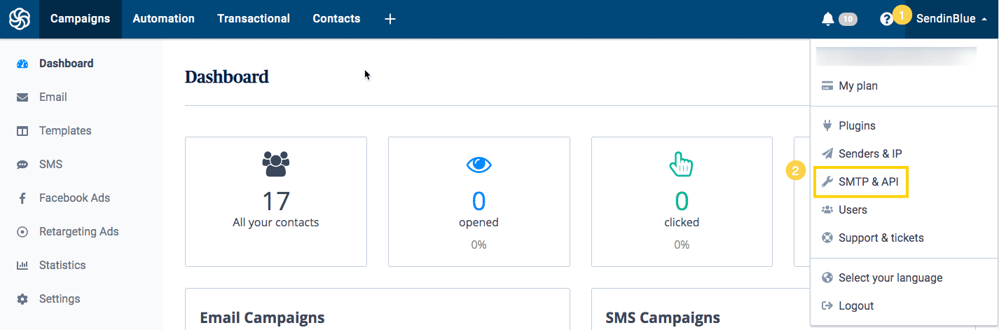Collapse the SendinBlue account dropdown

951,19
